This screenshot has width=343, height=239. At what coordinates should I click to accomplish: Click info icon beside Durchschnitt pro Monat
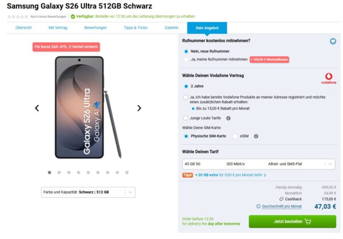click(258, 206)
